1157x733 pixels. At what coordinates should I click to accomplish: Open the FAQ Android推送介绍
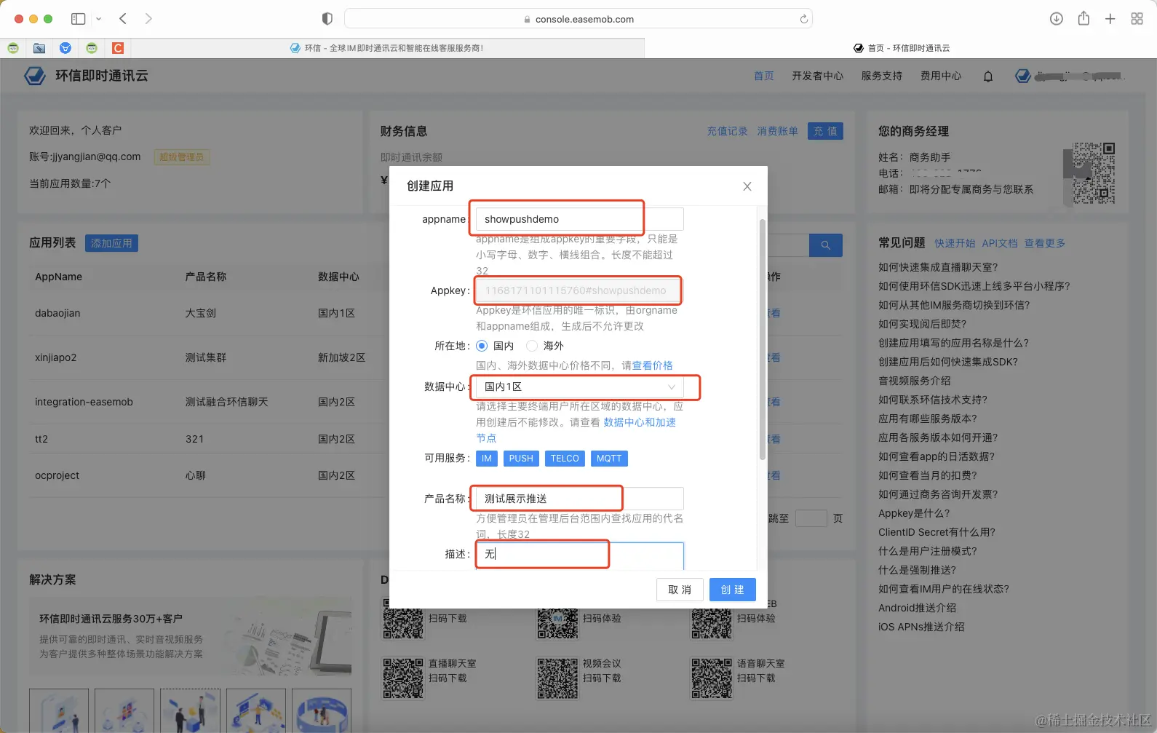pos(917,608)
